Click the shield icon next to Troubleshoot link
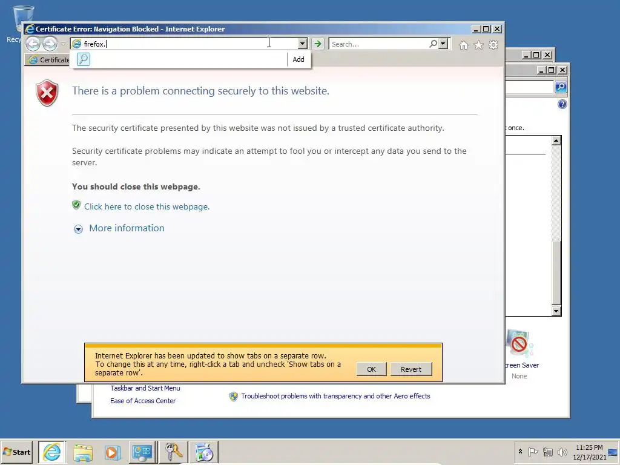This screenshot has height=465, width=620. pos(234,396)
